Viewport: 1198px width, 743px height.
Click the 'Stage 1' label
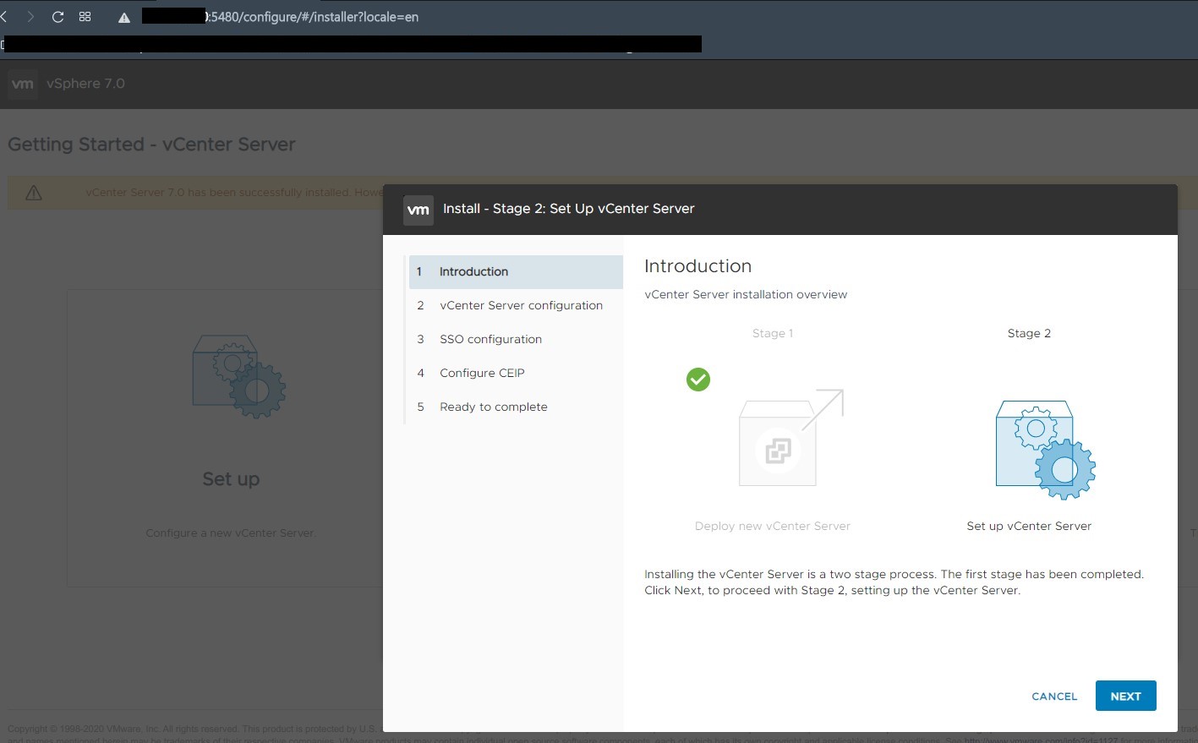[x=773, y=334]
